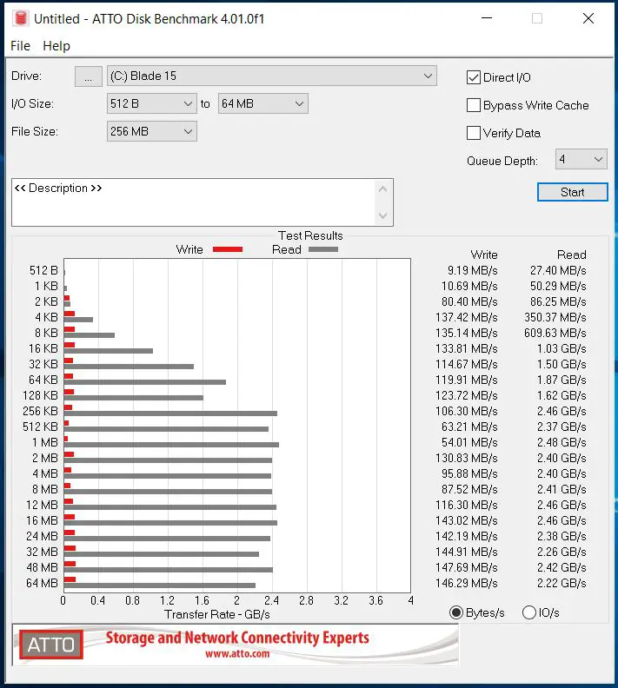Click the 27.40 MB/s read result
This screenshot has width=618, height=688.
[x=558, y=270]
